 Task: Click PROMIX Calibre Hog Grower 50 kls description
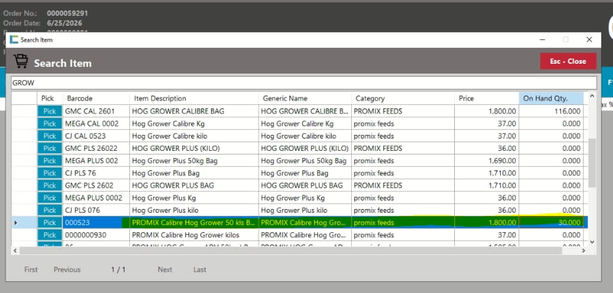194,223
